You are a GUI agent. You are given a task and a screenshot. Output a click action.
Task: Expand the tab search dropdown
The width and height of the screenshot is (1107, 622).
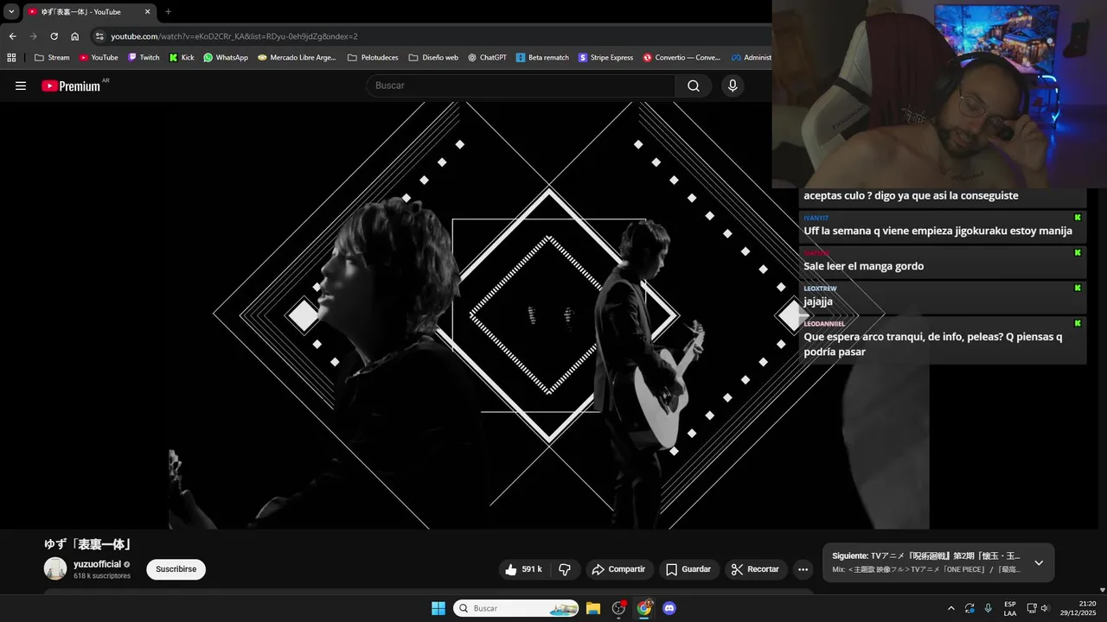[x=11, y=12]
